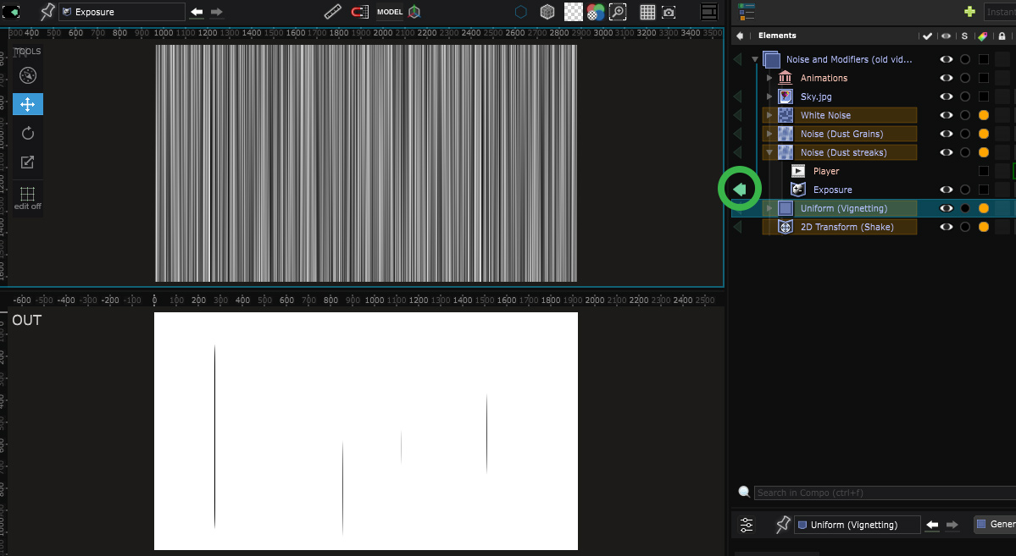Expand the White Noise tree item
Screen dimensions: 1016x556
(769, 115)
